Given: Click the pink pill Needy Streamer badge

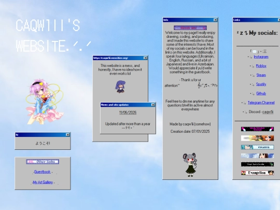Looking at the screenshot, I should pos(257,129).
